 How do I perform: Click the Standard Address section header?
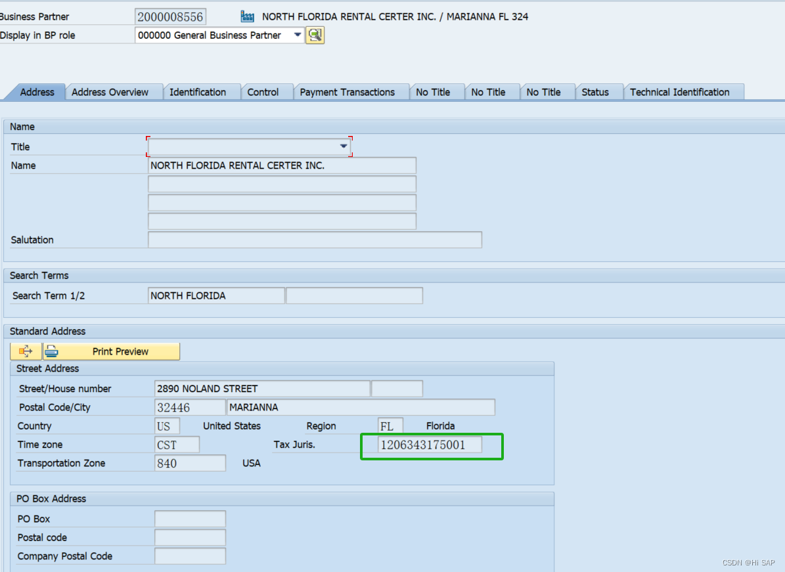point(47,331)
